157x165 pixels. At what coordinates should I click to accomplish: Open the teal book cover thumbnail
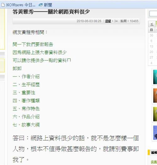[155, 77]
